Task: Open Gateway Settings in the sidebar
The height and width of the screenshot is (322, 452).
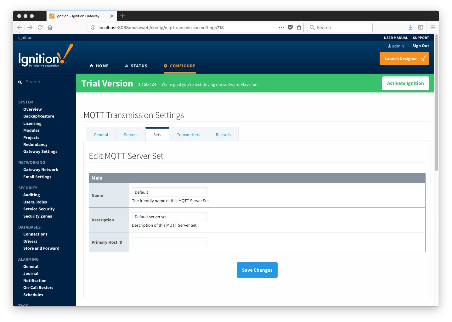Action: 40,152
